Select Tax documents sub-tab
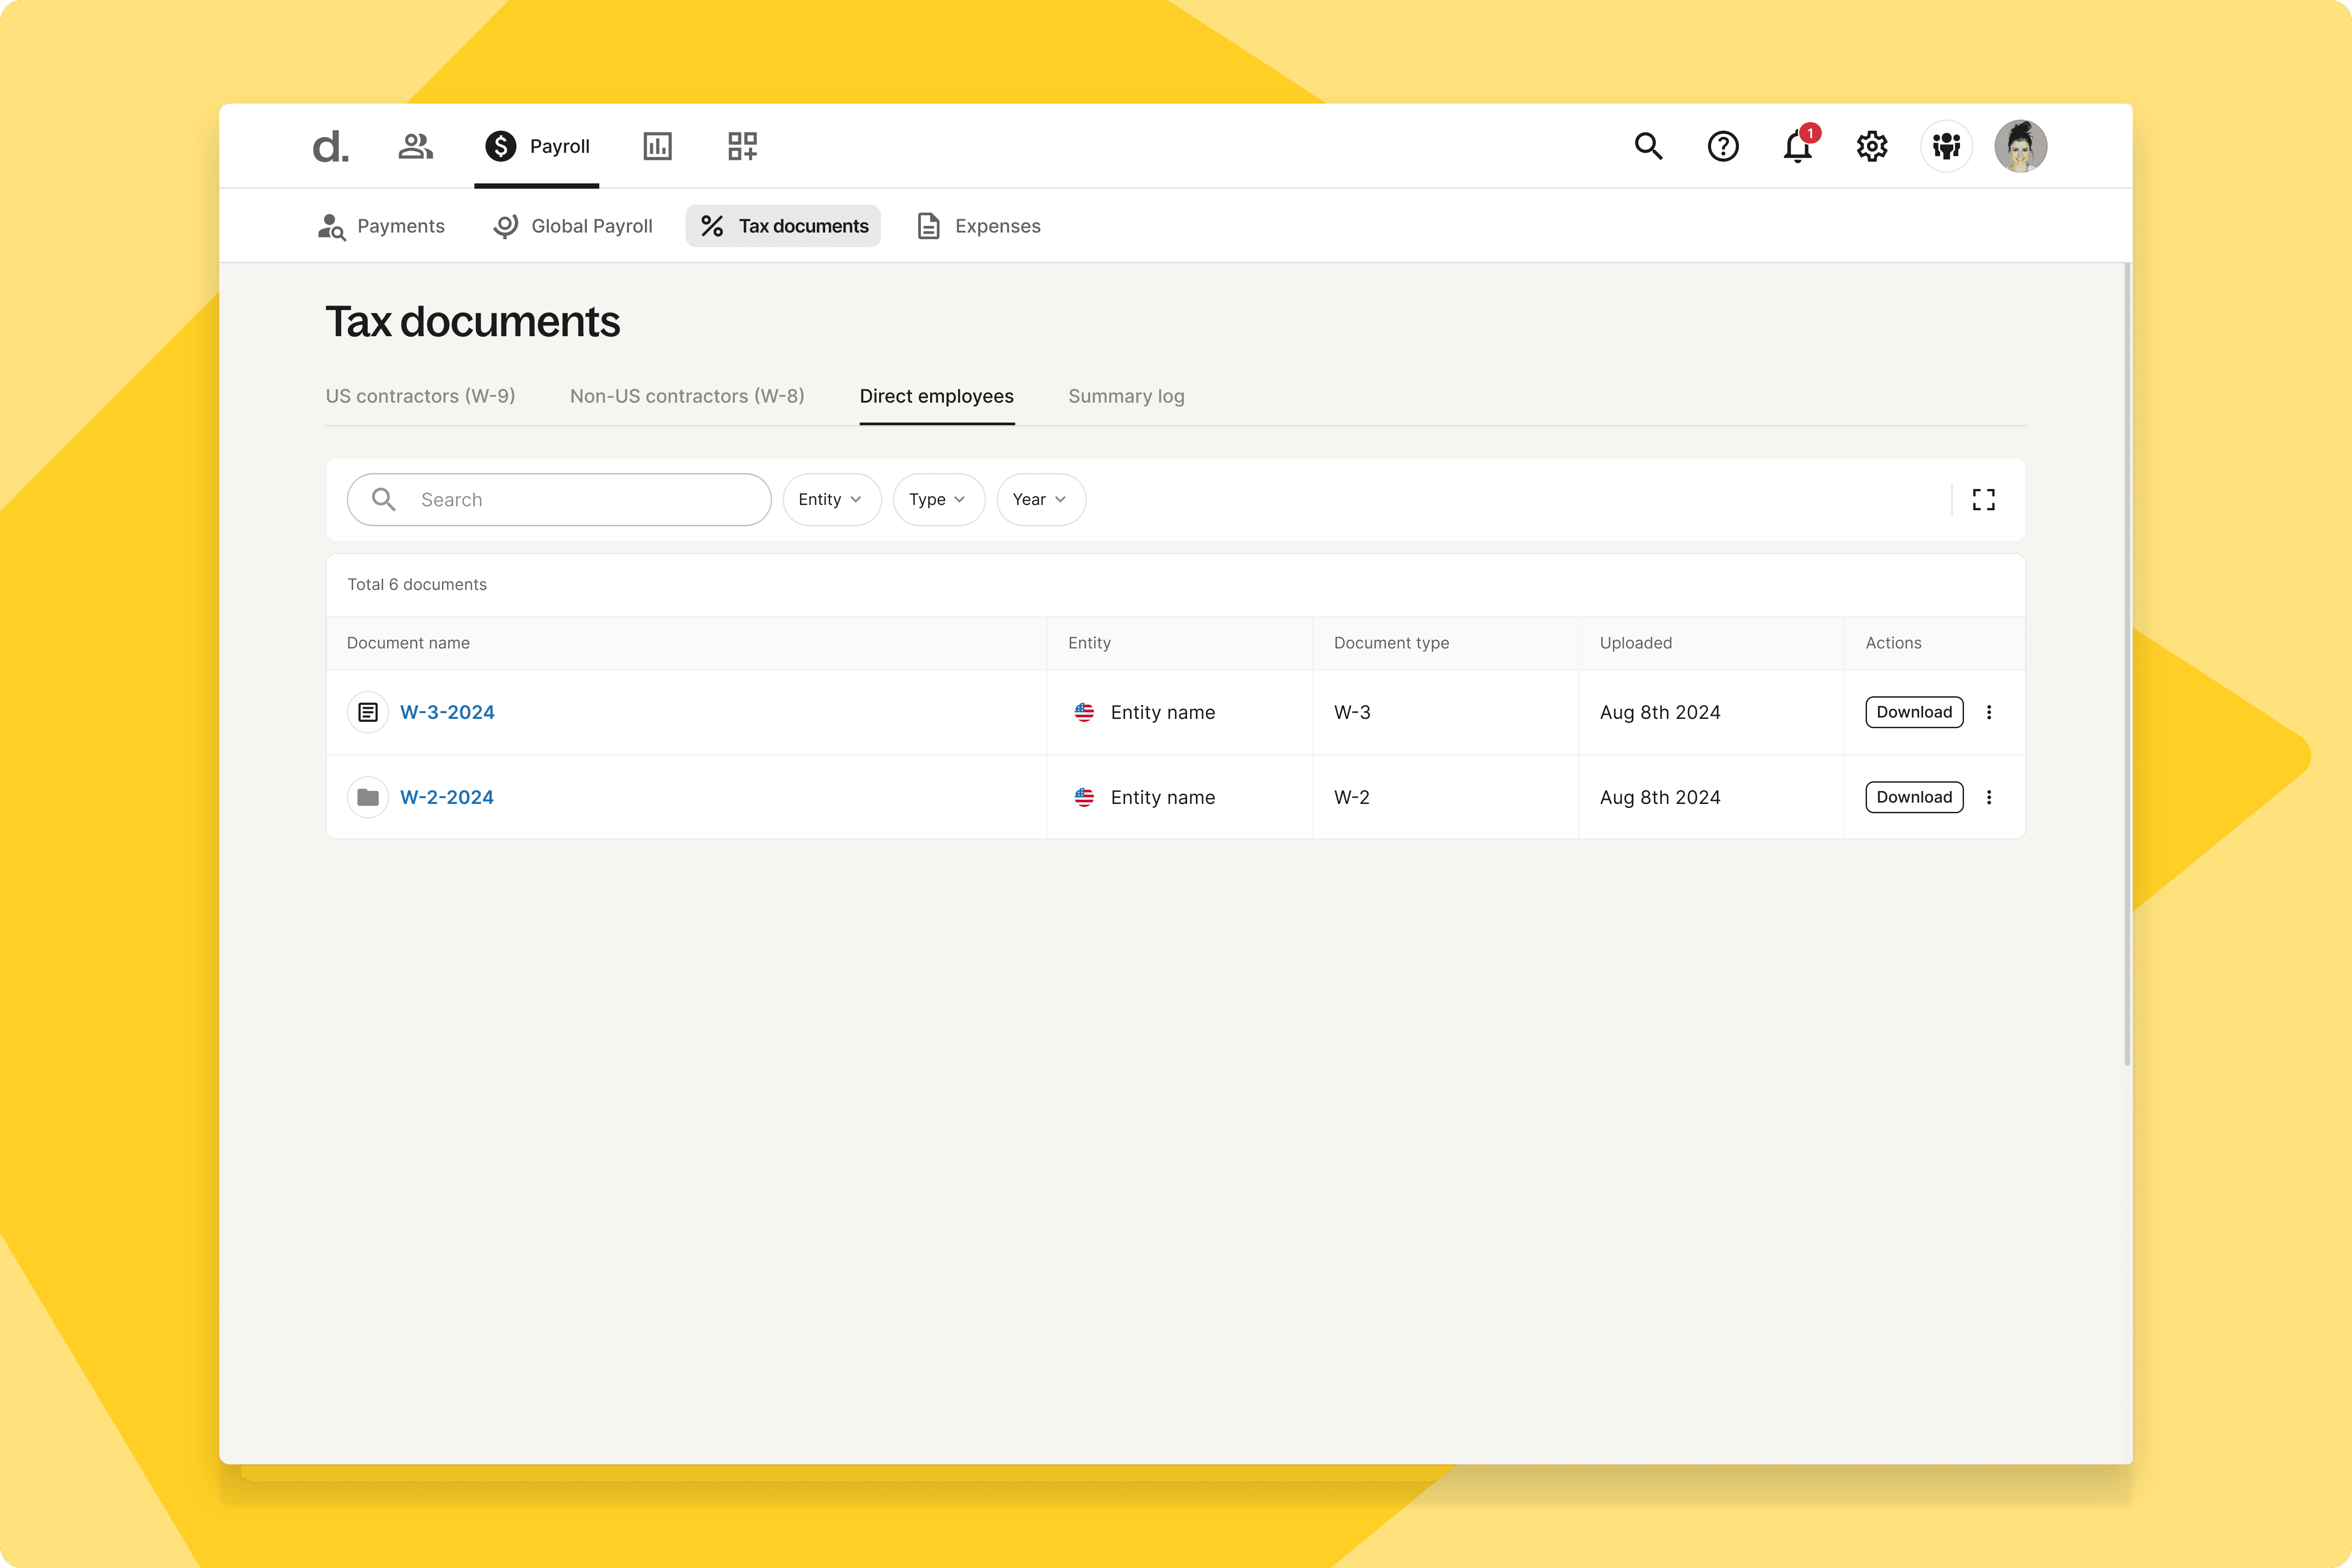The image size is (2352, 1568). pos(783,226)
